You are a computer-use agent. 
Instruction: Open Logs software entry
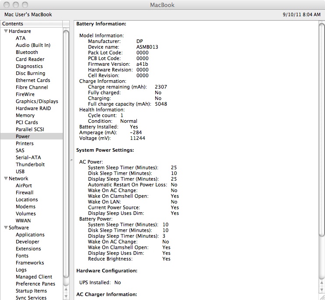pos(21,270)
